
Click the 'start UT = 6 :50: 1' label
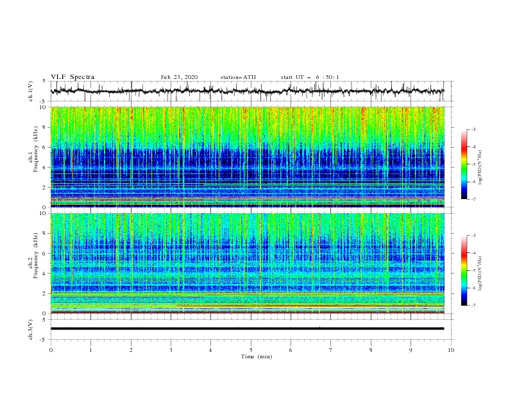(x=310, y=77)
